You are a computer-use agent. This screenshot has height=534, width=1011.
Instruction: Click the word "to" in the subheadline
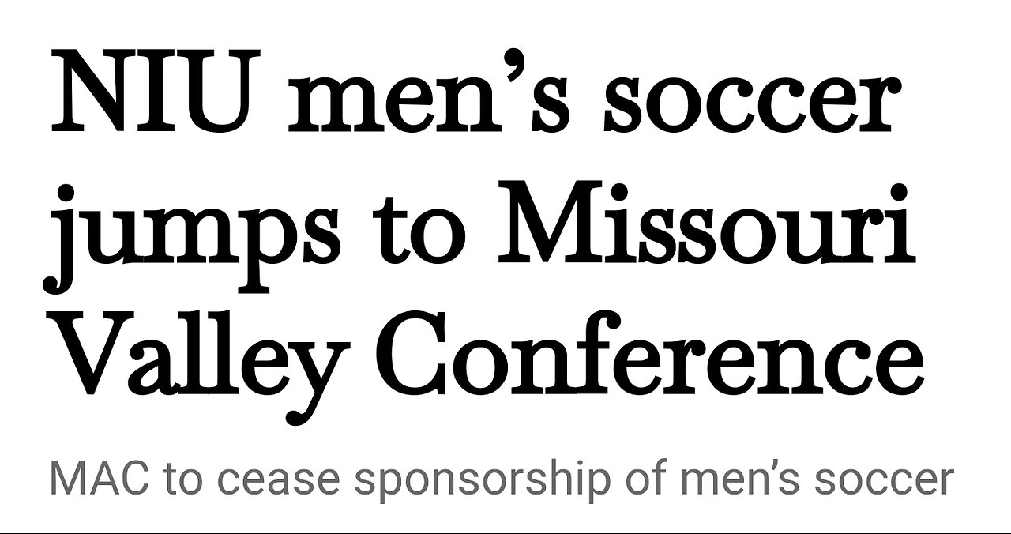pos(184,479)
